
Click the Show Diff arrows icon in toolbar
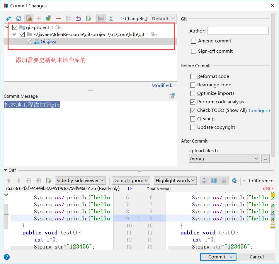[x=9, y=18]
